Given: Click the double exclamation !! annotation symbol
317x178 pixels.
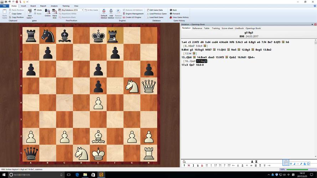Looking at the screenshot, I should pyautogui.click(x=206, y=165).
